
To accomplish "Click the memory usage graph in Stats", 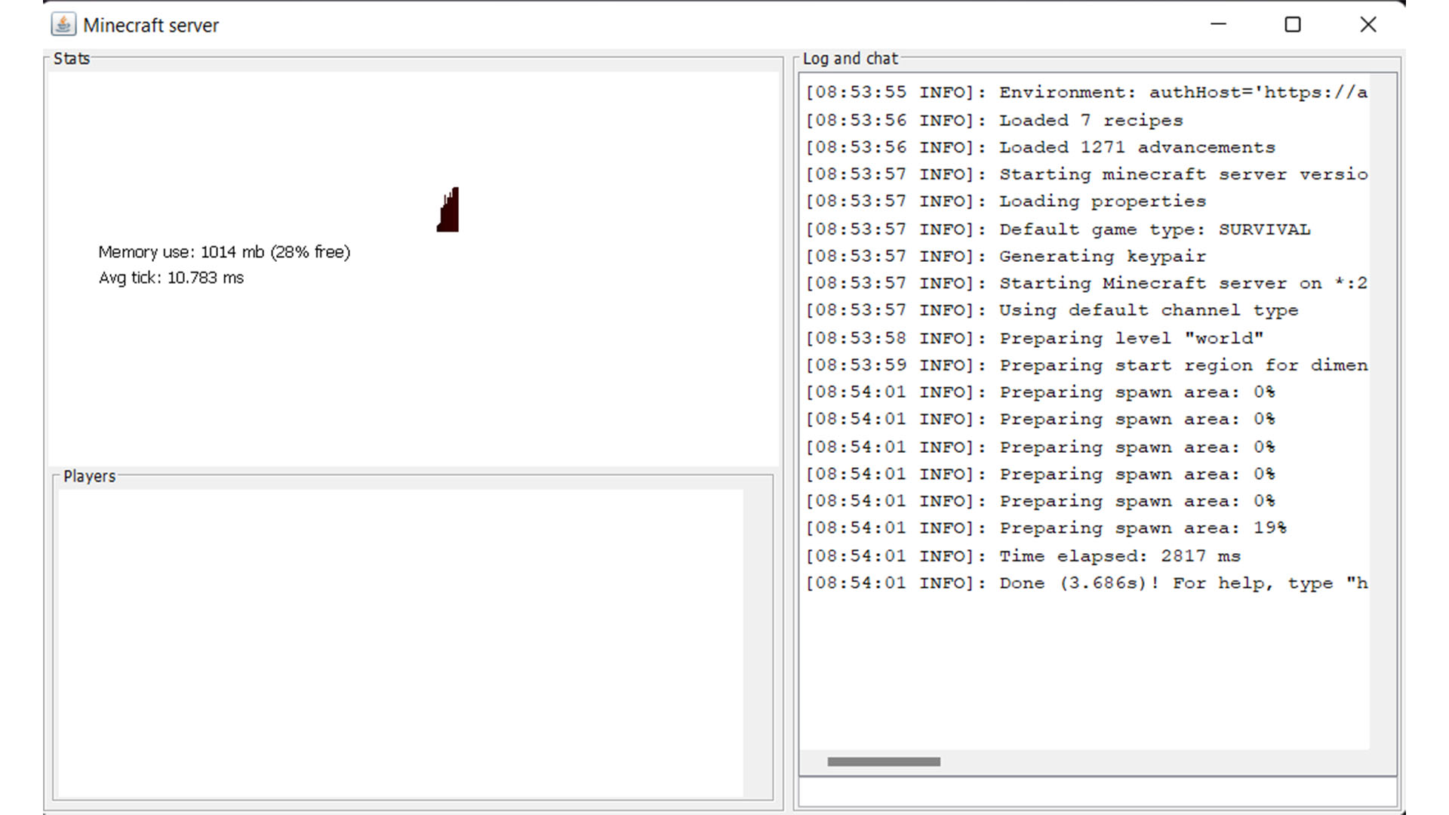I will (448, 210).
